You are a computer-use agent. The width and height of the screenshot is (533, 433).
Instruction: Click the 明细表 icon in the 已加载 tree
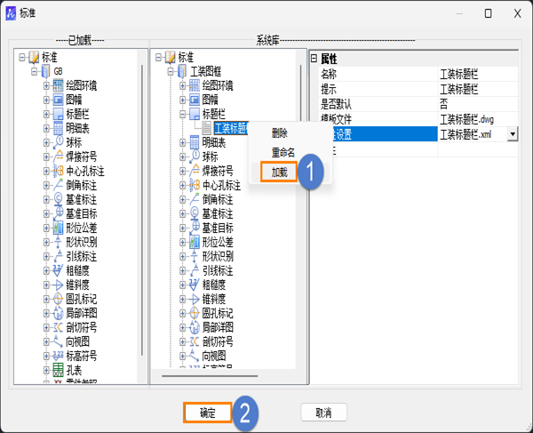tap(58, 128)
